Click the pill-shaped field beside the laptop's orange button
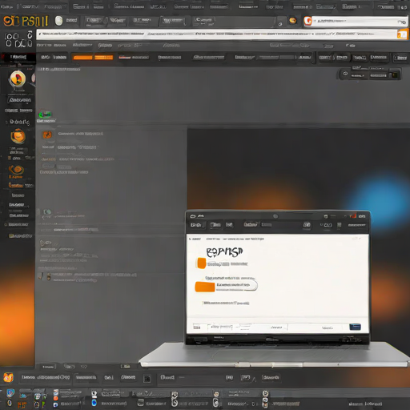The image size is (410, 410). [236, 285]
